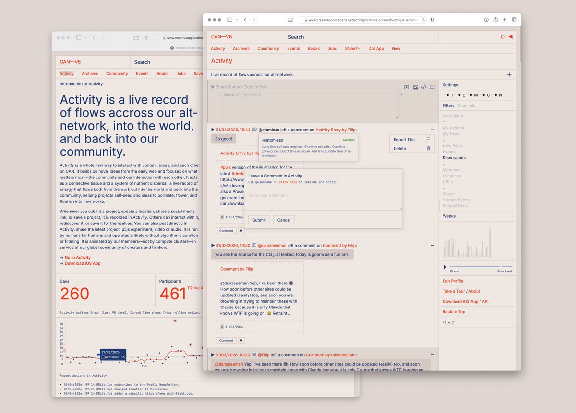Screen dimensions: 576x413
Task: Expand entry triangle at 31/03/2026, 10:20
Action: tap(213, 355)
